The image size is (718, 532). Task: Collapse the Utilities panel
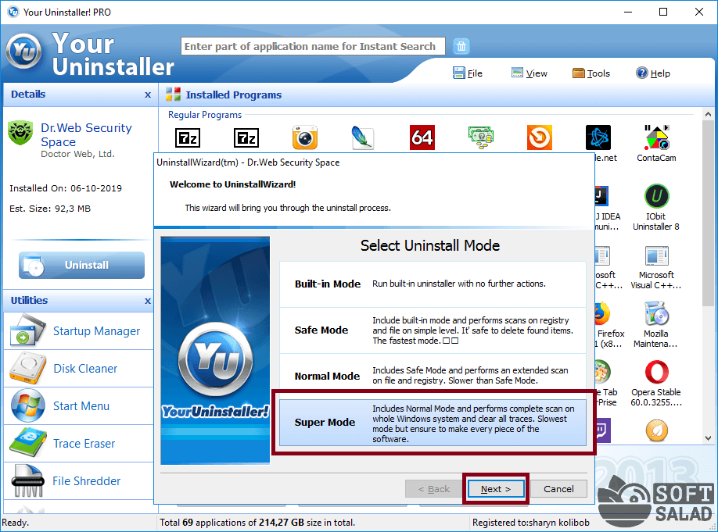(148, 301)
